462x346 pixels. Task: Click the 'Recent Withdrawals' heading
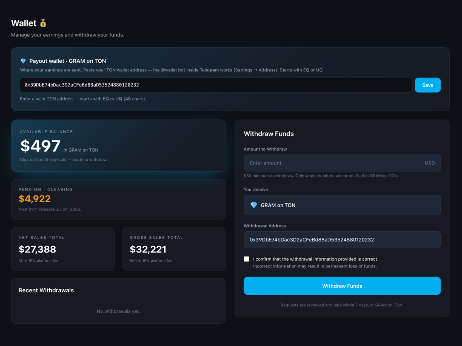click(46, 290)
